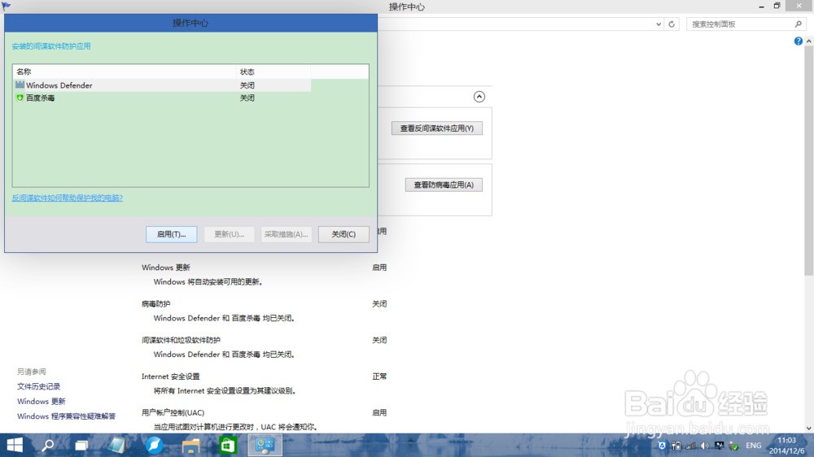This screenshot has width=814, height=457.
Task: Click the network signal tray icon
Action: [x=690, y=446]
